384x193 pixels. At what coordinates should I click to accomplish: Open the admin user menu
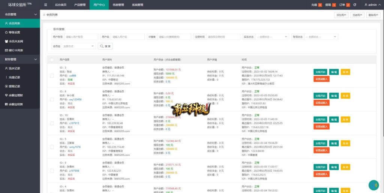[x=373, y=5]
